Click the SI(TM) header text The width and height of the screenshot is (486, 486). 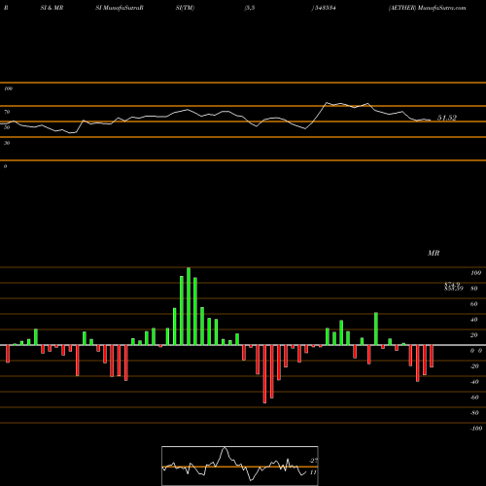[x=185, y=8]
